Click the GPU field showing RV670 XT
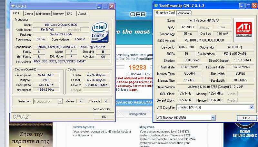The width and height of the screenshot is (258, 147). pyautogui.click(x=187, y=27)
